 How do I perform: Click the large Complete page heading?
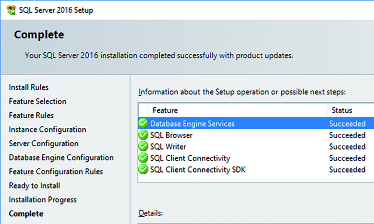39,35
